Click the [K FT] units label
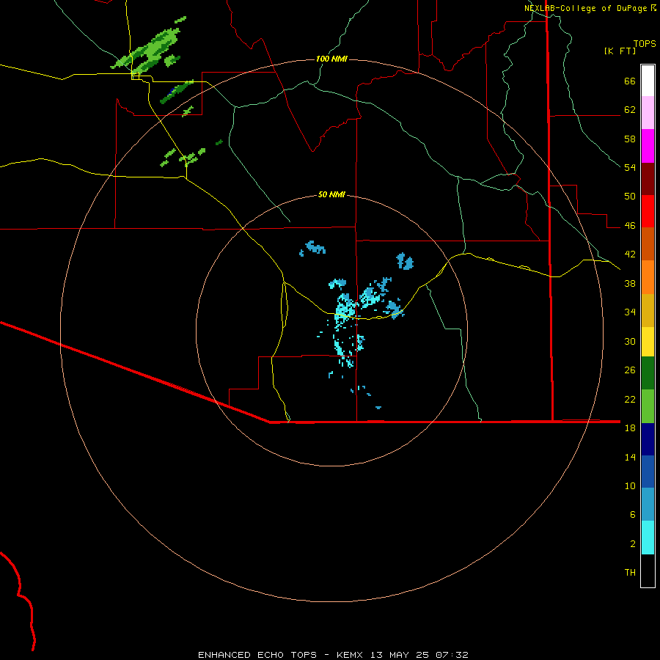The height and width of the screenshot is (660, 660). click(x=620, y=51)
